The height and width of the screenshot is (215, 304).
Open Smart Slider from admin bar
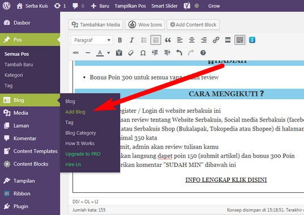pos(164,6)
